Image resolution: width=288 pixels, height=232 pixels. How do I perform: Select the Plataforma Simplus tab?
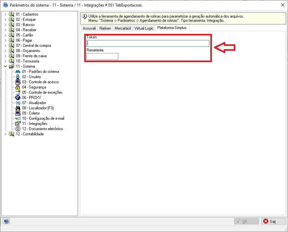click(172, 28)
